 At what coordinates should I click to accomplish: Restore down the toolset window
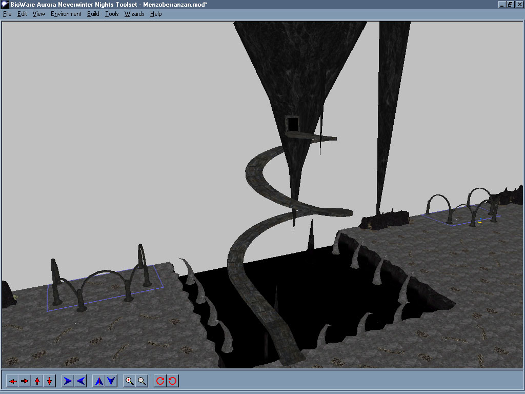510,4
